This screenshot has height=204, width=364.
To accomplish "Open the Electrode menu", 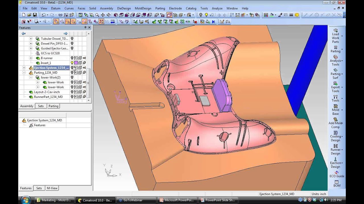I will 175,8.
